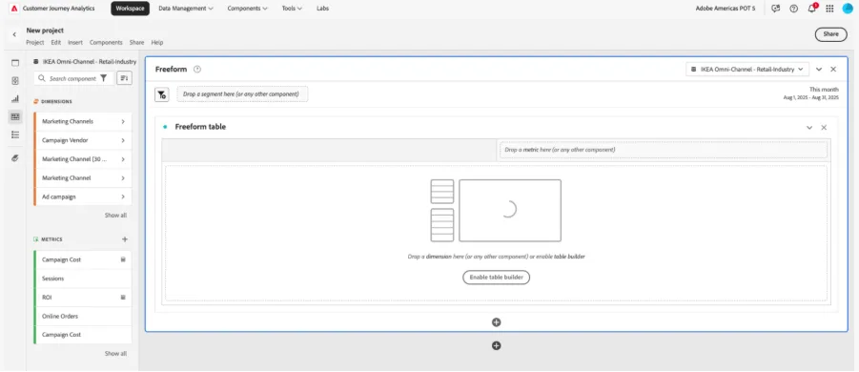
Task: Open the Help menu
Action: [x=157, y=43]
